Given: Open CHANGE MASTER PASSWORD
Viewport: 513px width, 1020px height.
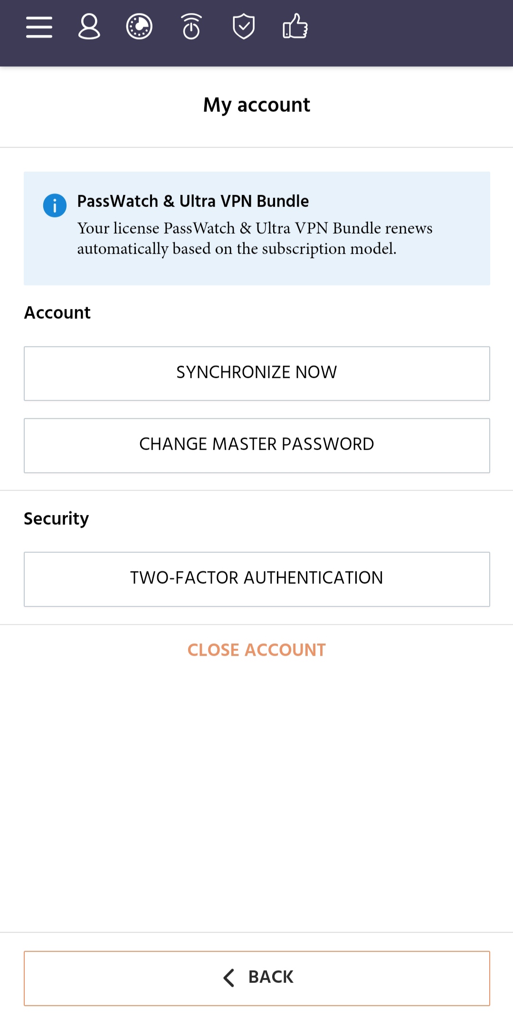Looking at the screenshot, I should click(257, 445).
